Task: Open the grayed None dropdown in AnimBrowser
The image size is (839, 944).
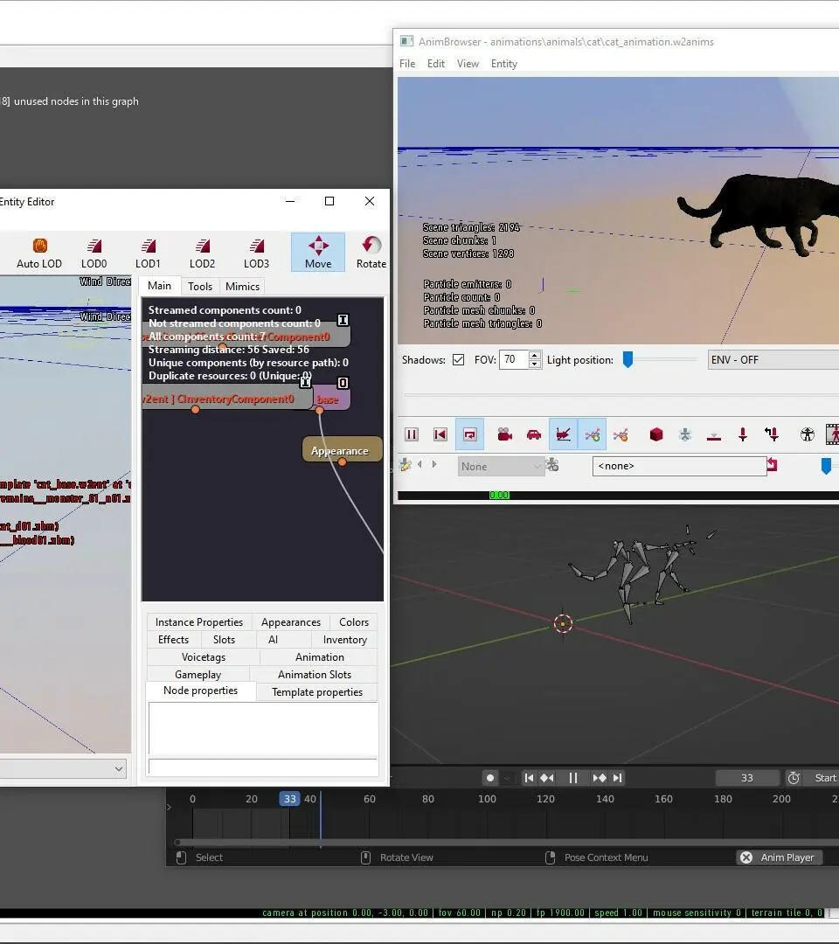Action: (x=501, y=466)
